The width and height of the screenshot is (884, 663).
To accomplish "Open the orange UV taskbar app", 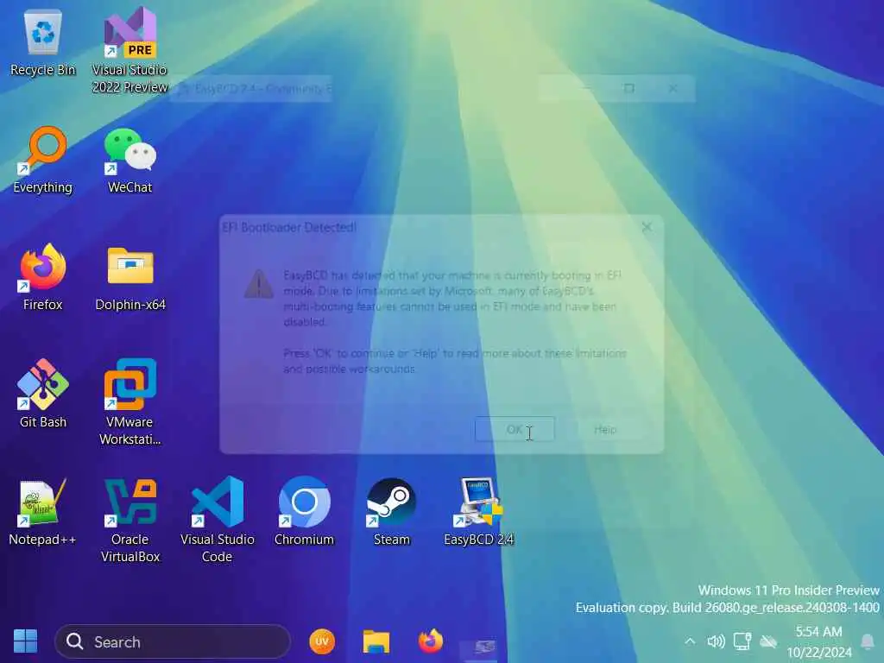I will (322, 641).
